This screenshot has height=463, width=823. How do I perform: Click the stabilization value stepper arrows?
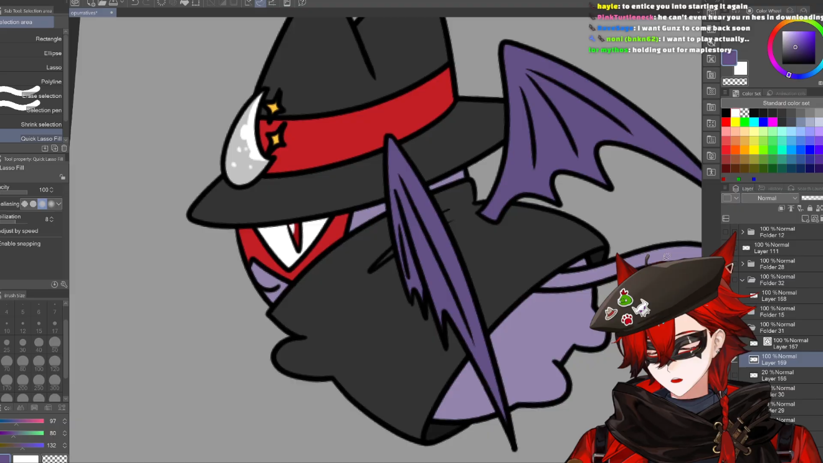point(51,219)
